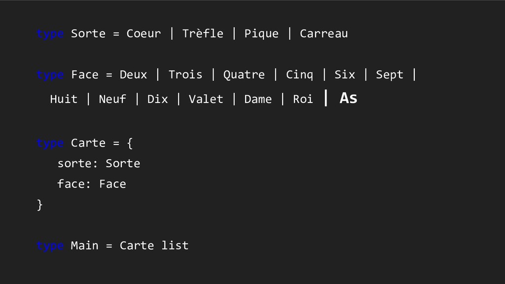Click on the Cinq face value
505x284 pixels.
pos(299,75)
